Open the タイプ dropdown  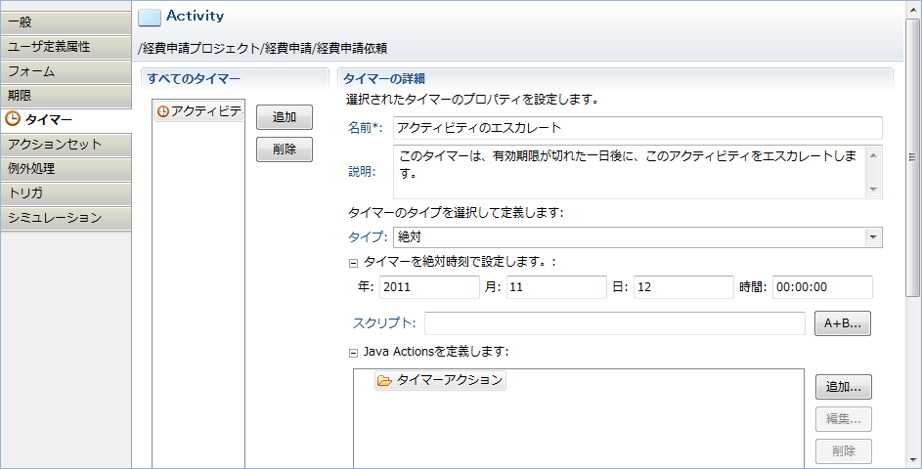coord(872,237)
